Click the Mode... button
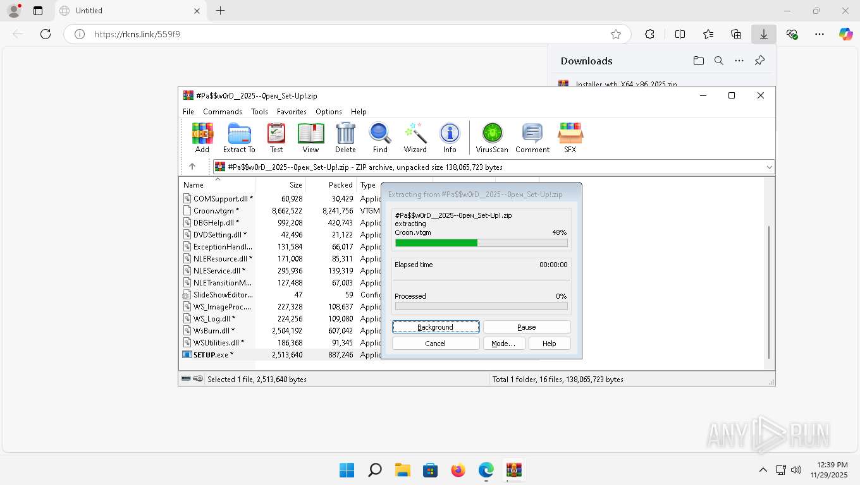This screenshot has width=860, height=485. 503,343
